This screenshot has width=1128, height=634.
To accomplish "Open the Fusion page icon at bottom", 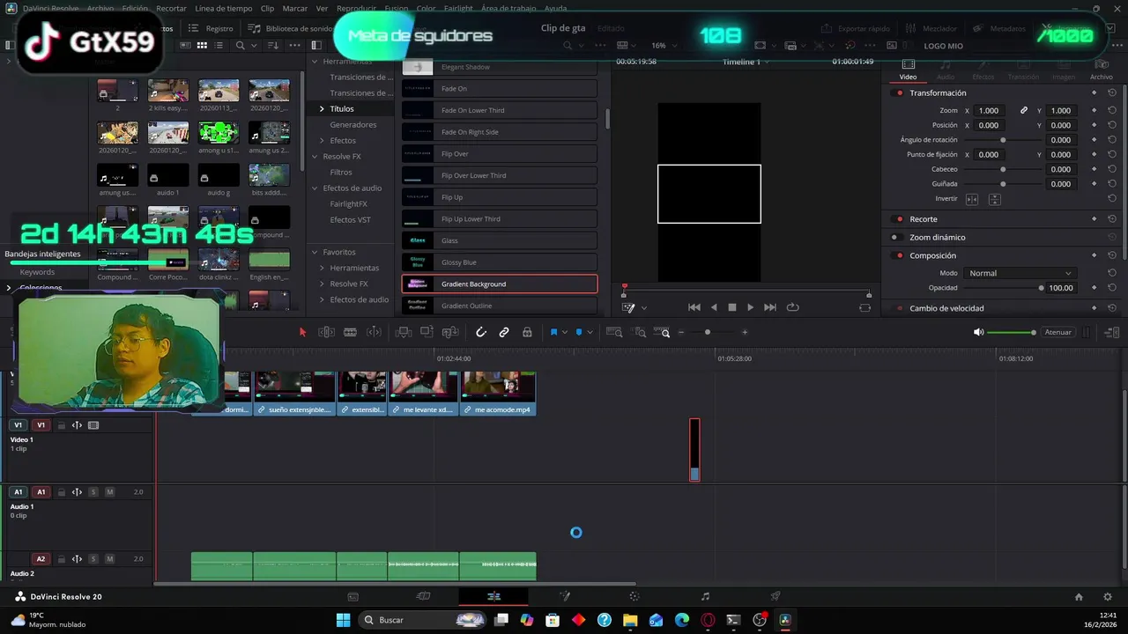I will (x=564, y=596).
